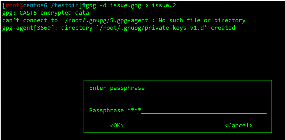Select the "Enter passphrase" dialog title
This screenshot has height=140, width=285.
tap(117, 88)
